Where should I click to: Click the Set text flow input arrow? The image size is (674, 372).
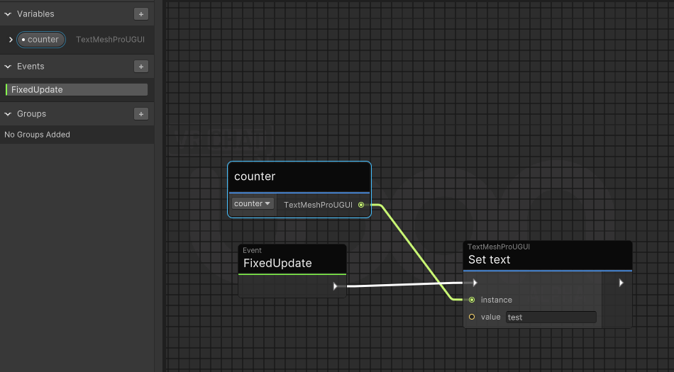(475, 283)
